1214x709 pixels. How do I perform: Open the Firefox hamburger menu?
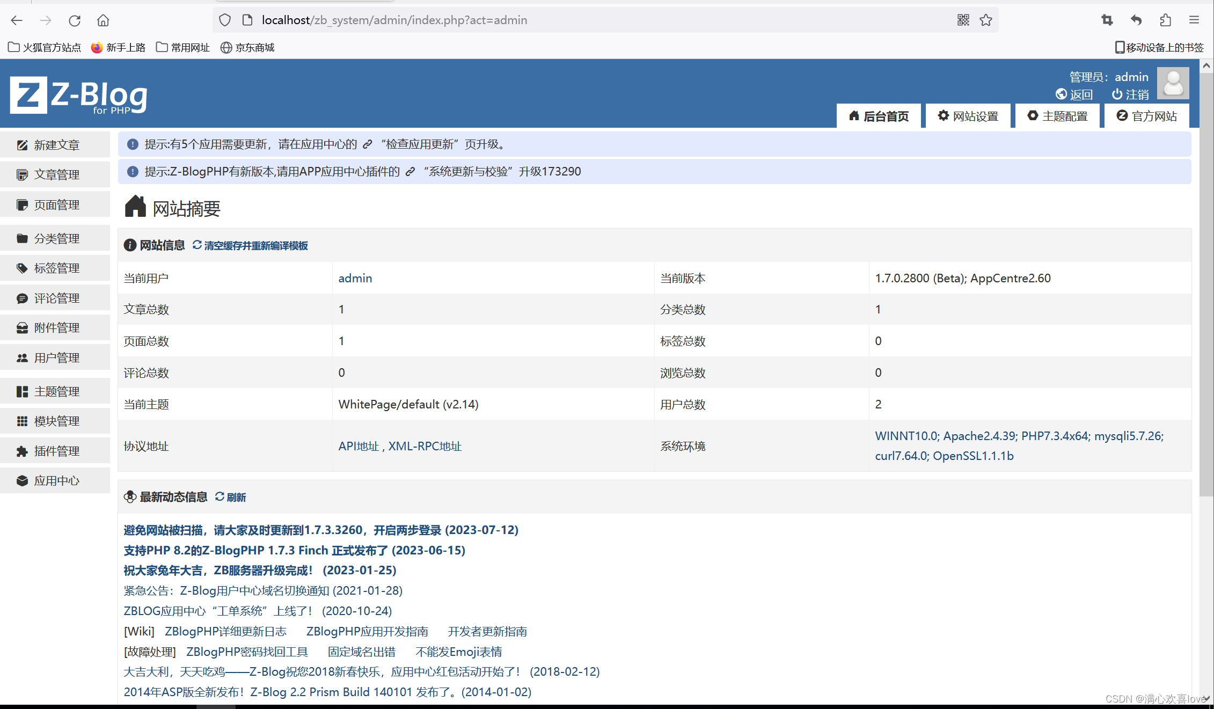pos(1194,20)
